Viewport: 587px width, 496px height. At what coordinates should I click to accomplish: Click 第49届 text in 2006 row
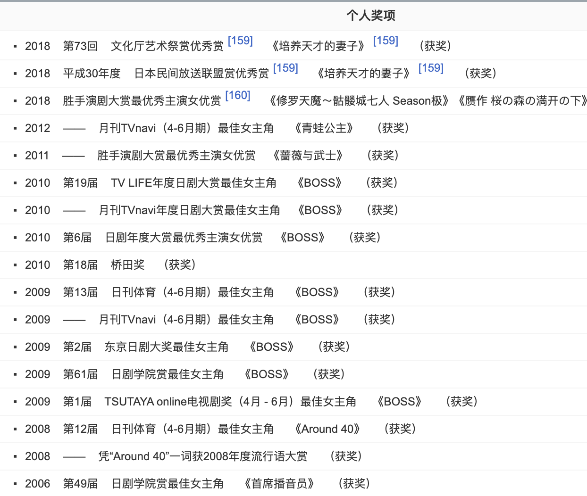tap(80, 484)
